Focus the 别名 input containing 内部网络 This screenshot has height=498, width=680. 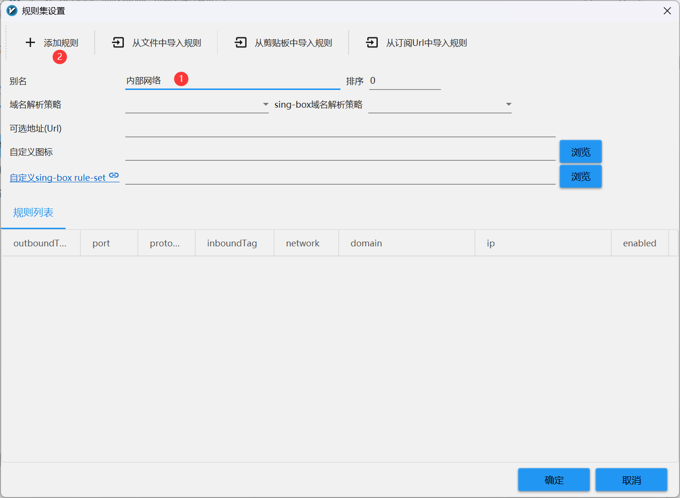tap(233, 81)
